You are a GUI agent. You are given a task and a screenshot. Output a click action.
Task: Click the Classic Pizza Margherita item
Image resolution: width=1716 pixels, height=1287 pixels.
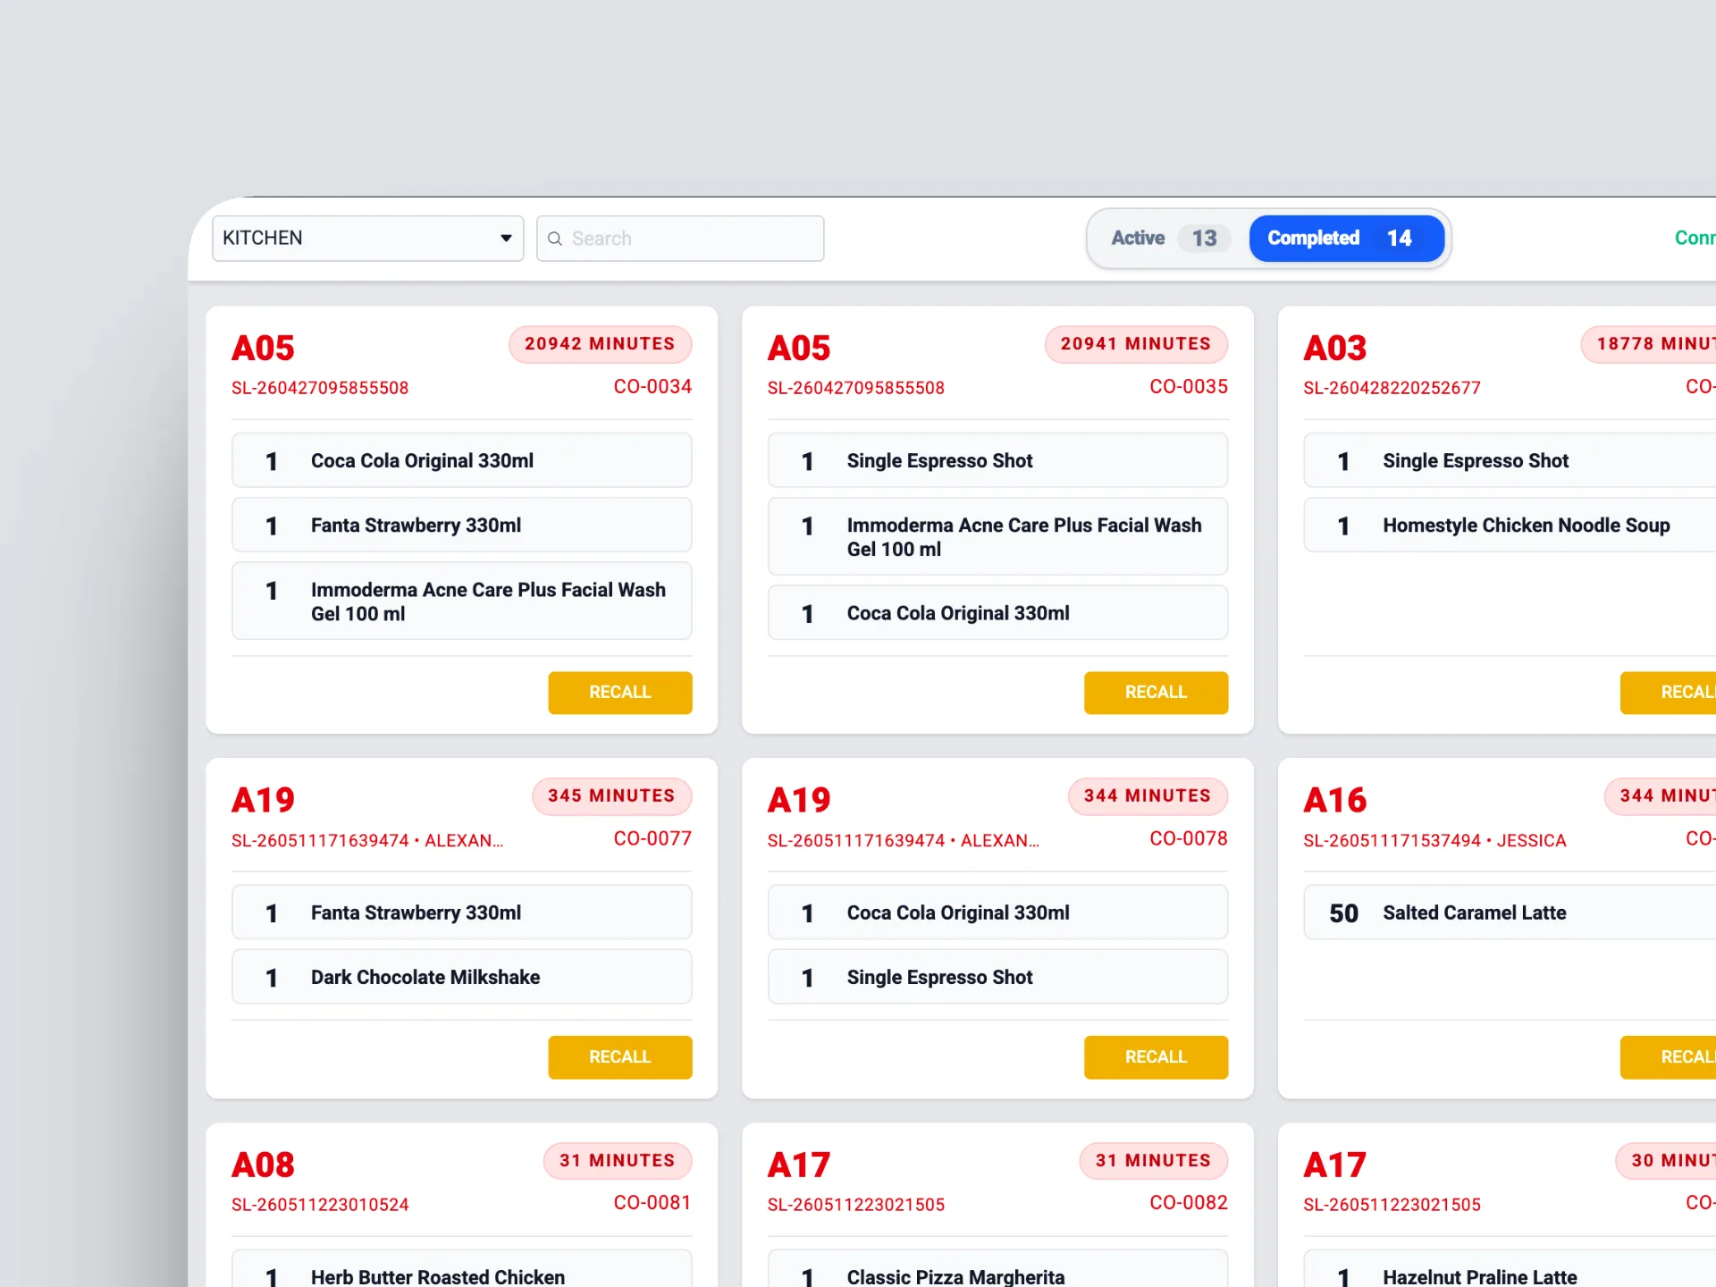click(998, 1270)
